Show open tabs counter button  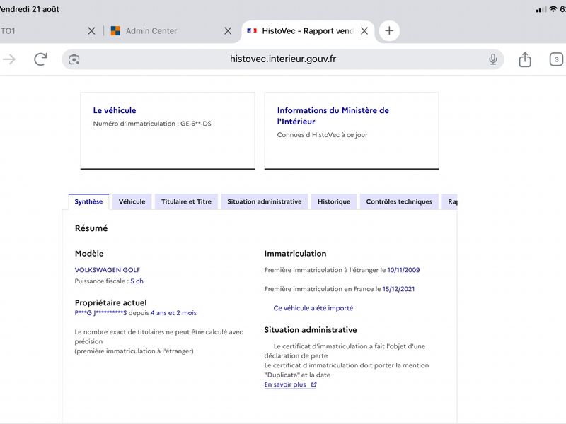[x=556, y=59]
